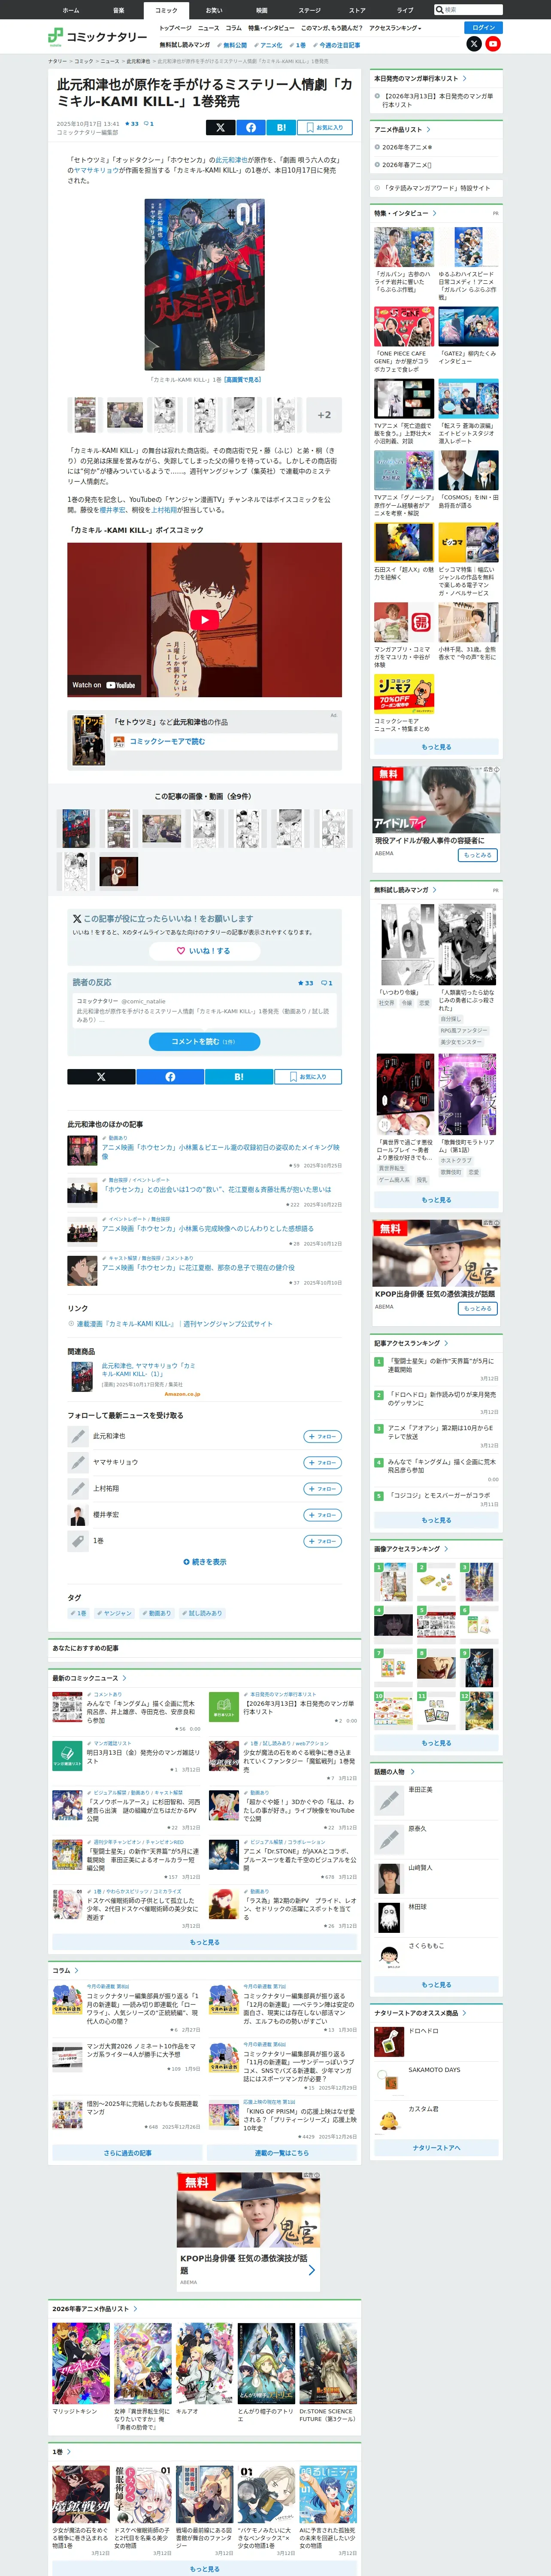Click the search magnifier icon in the header
This screenshot has height=2576, width=551.
[440, 9]
